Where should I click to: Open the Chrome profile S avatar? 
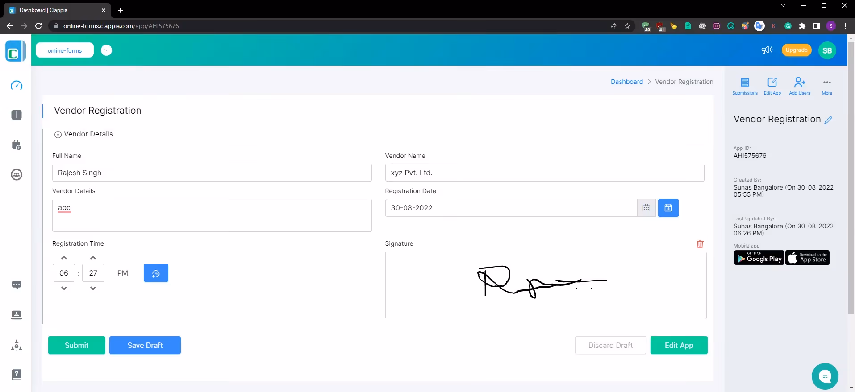click(x=831, y=26)
